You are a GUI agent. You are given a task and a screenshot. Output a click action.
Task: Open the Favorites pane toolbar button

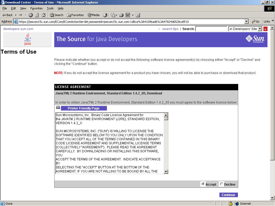click(x=75, y=15)
